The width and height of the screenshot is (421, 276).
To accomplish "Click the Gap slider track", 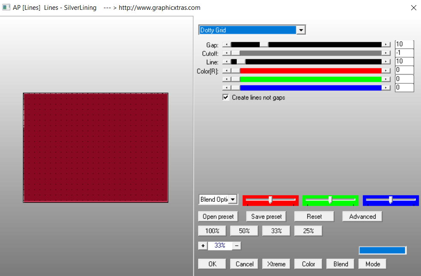I will pyautogui.click(x=306, y=44).
